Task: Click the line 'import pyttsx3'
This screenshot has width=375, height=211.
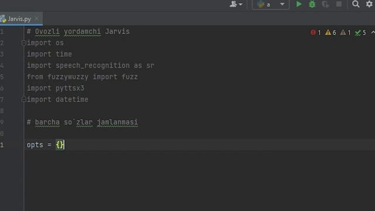Action: click(x=56, y=89)
